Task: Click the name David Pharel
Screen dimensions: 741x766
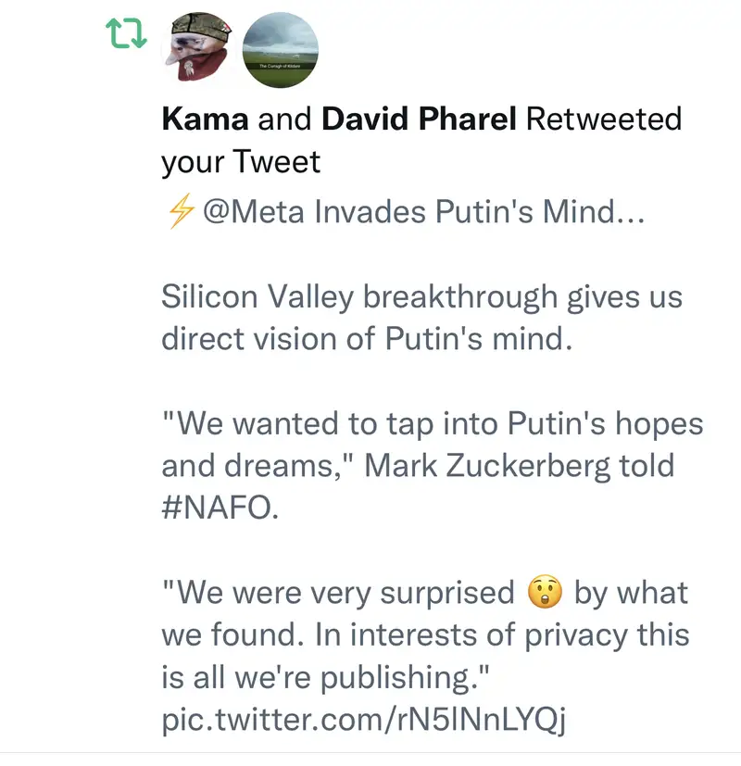Action: click(418, 119)
